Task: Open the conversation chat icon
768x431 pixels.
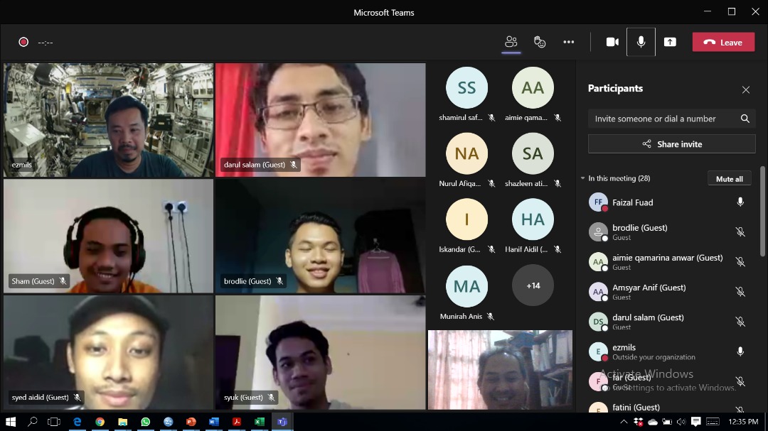Action: [x=540, y=42]
